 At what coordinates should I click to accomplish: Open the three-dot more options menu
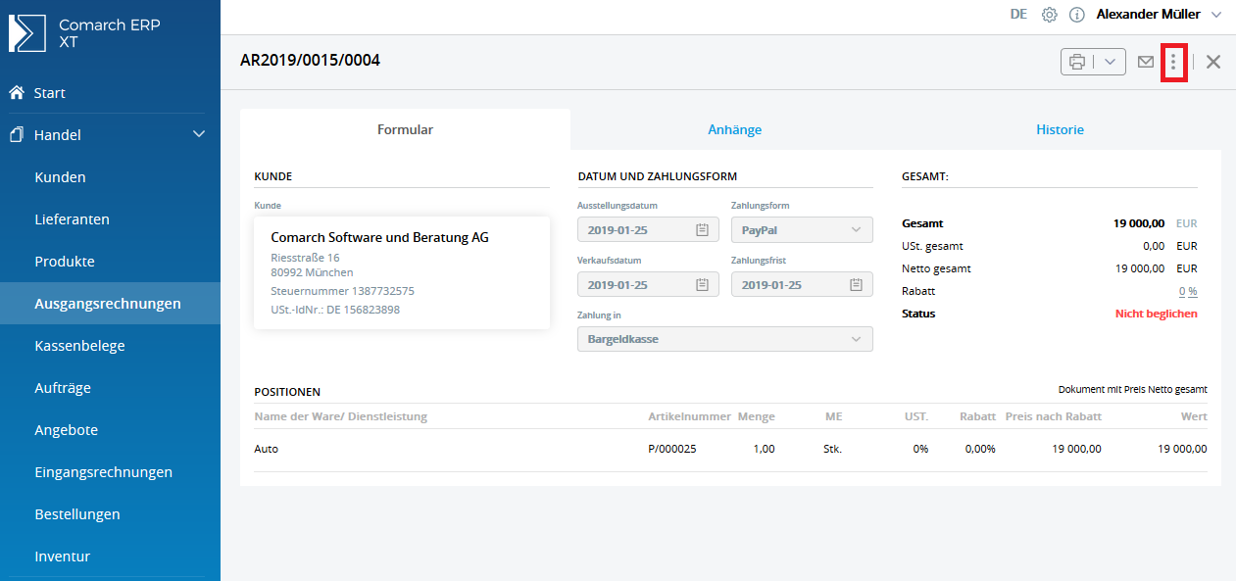click(1173, 62)
